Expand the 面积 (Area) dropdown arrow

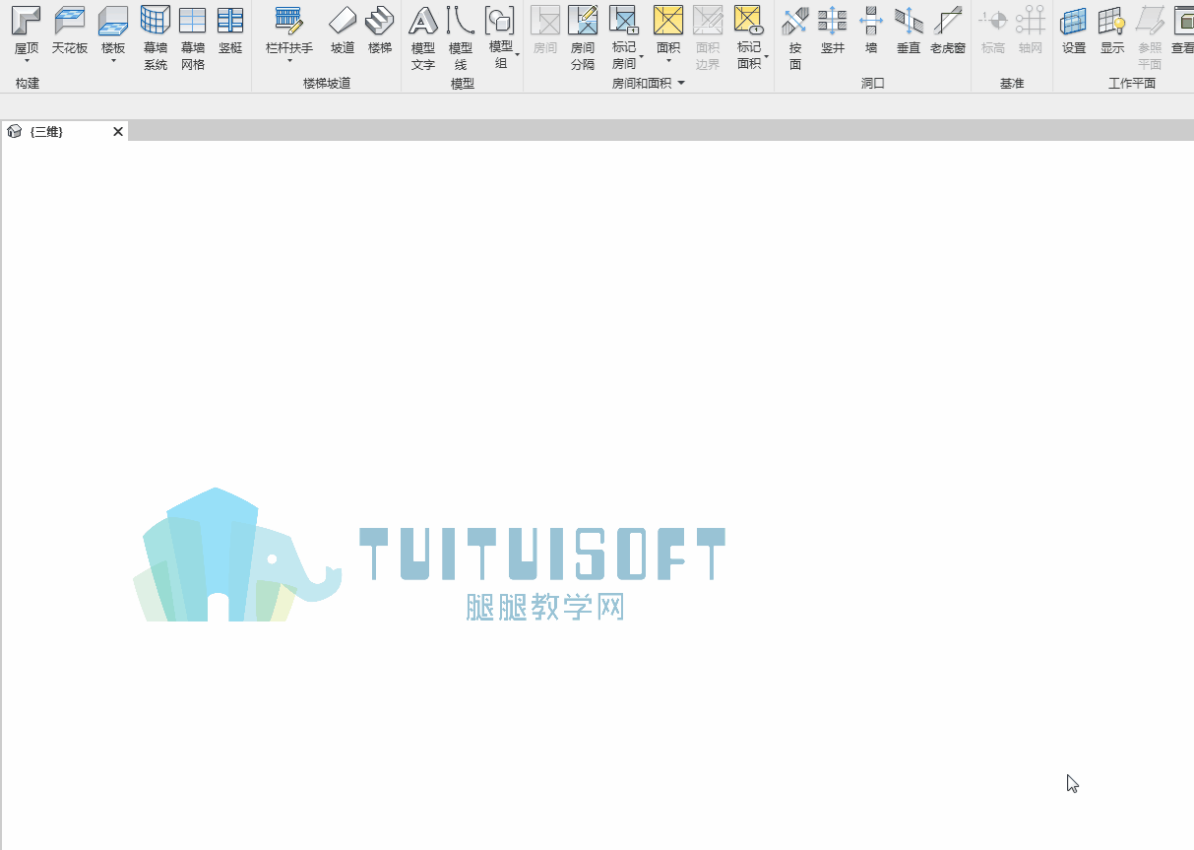point(668,61)
